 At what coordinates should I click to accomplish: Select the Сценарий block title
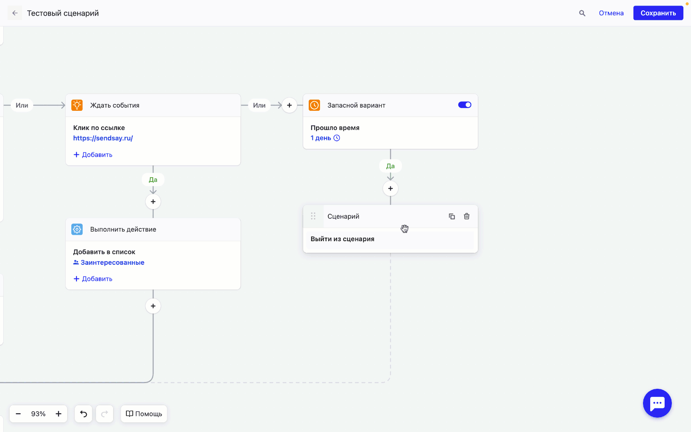point(344,216)
